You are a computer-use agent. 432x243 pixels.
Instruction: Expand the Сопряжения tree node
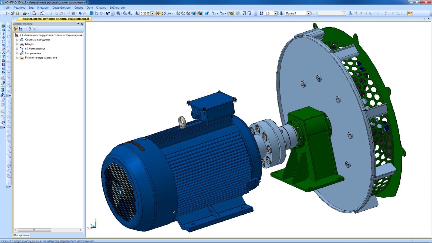(x=17, y=53)
